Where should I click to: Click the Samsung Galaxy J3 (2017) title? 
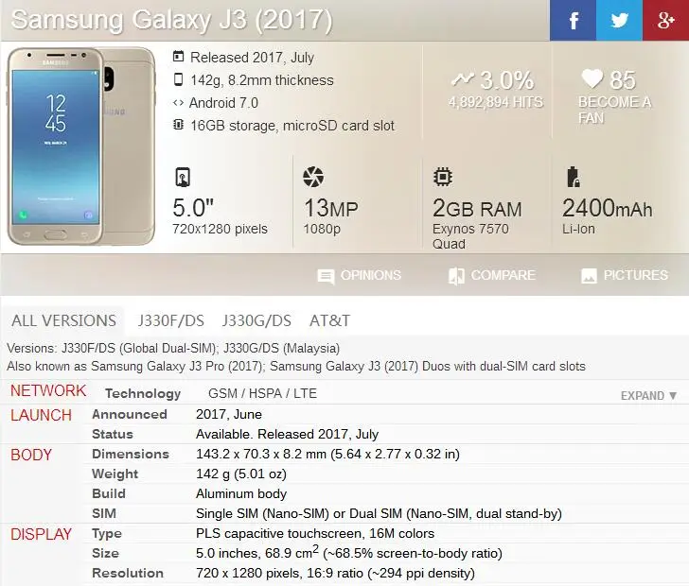click(172, 20)
